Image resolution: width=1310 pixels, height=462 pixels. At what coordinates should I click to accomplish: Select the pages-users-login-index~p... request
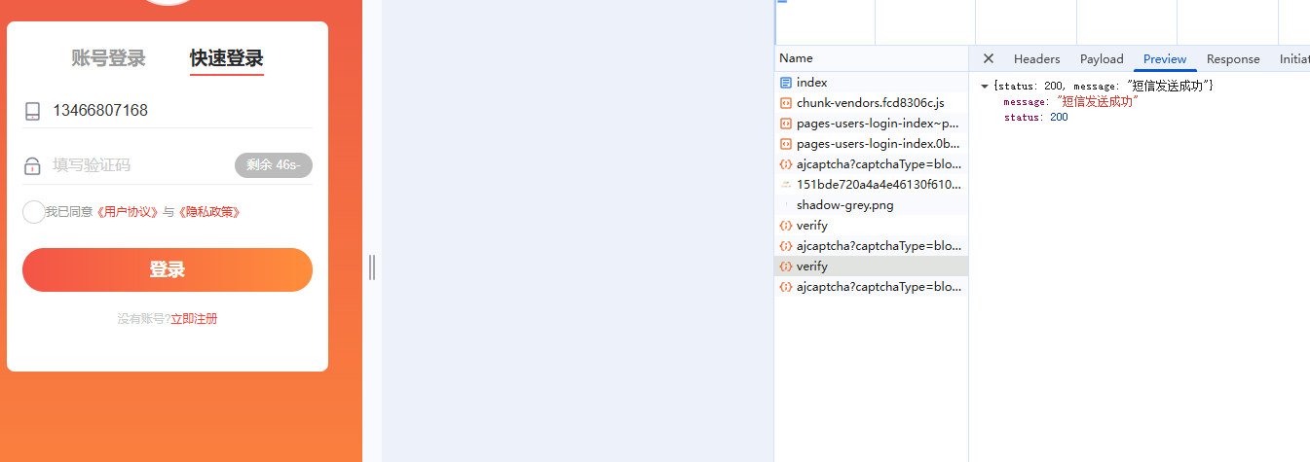point(872,124)
